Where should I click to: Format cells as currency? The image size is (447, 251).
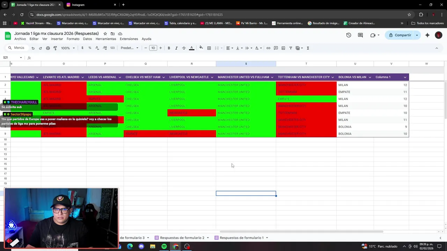pyautogui.click(x=82, y=48)
